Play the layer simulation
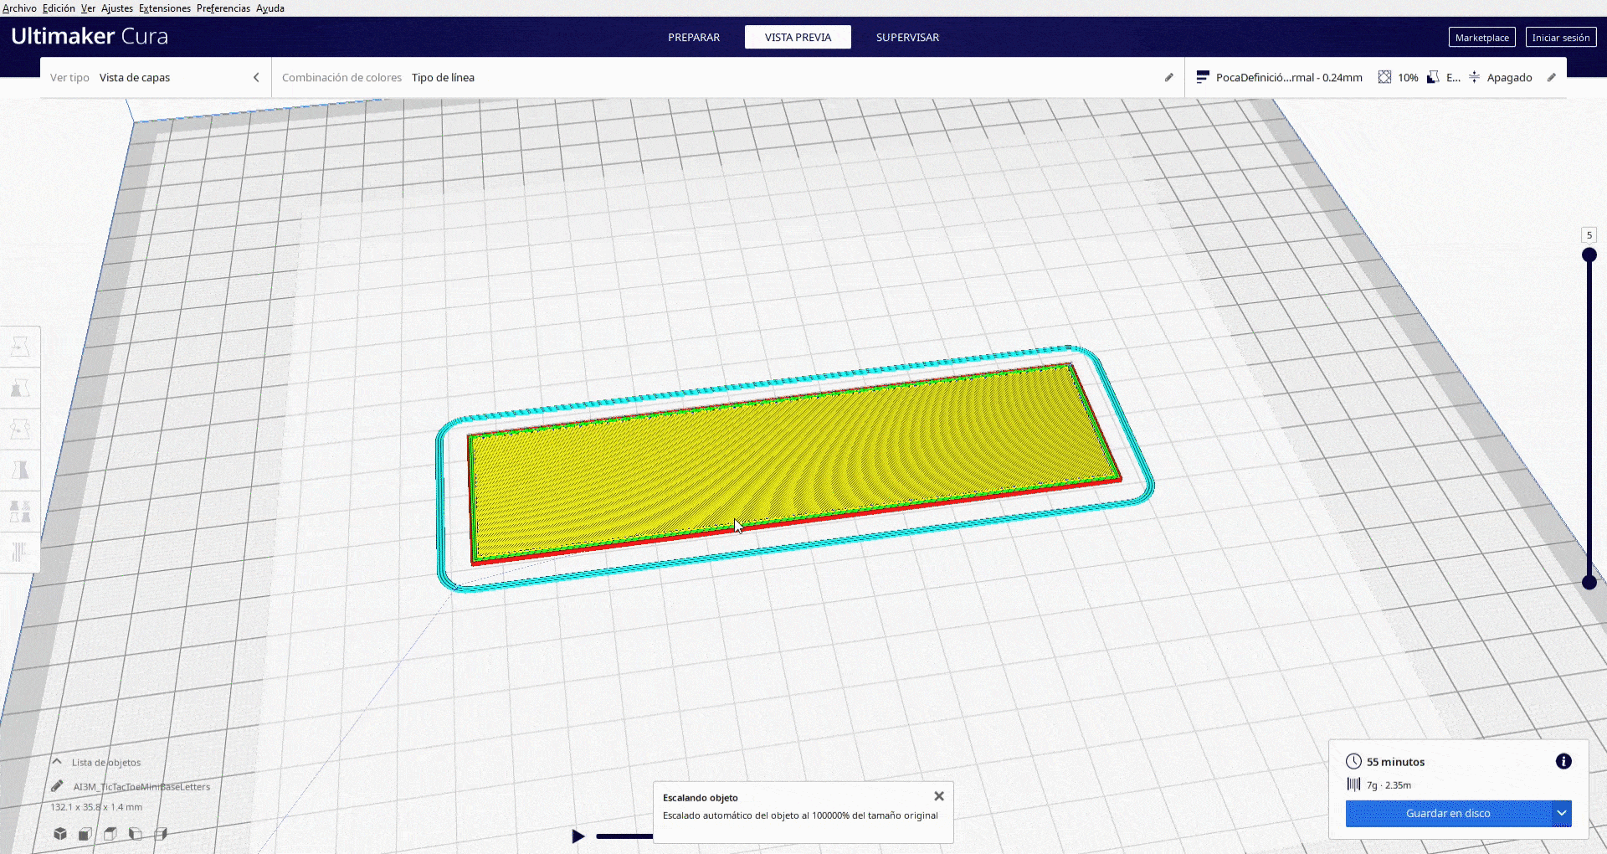 [x=578, y=836]
